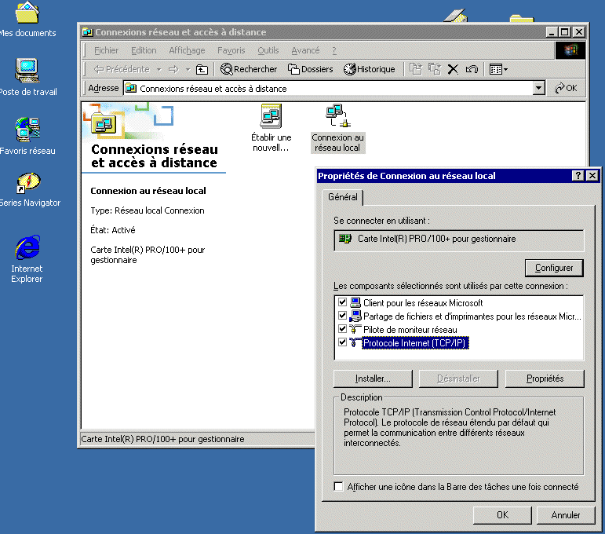Image resolution: width=605 pixels, height=534 pixels.
Task: Open back history dropdown arrow next to Précédente
Action: coord(159,70)
